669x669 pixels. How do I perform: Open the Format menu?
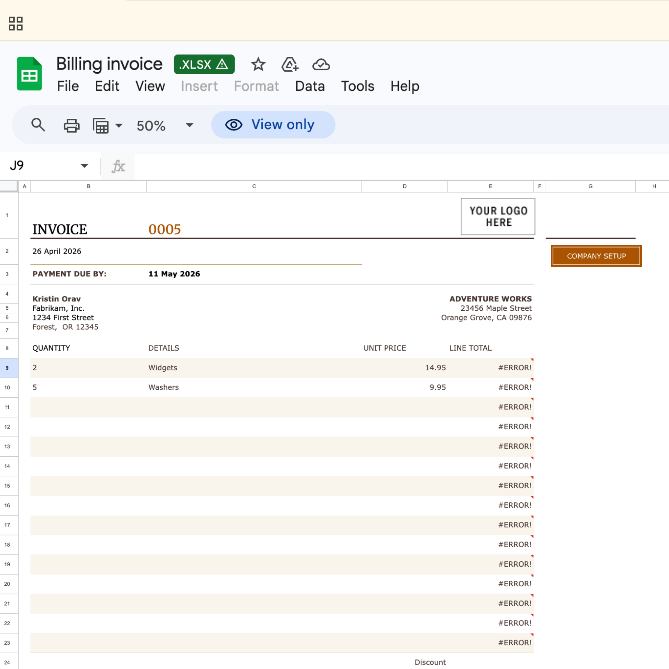click(256, 86)
